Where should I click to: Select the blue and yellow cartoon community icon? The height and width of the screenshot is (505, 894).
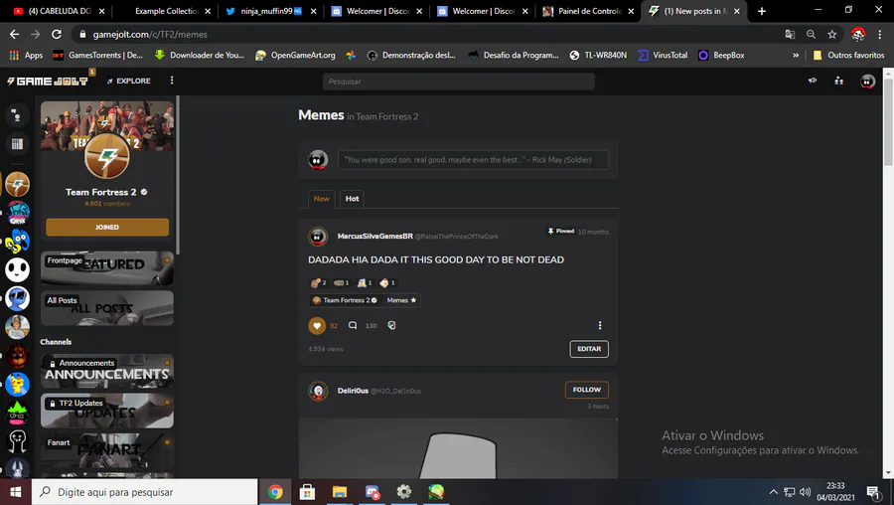(x=17, y=242)
